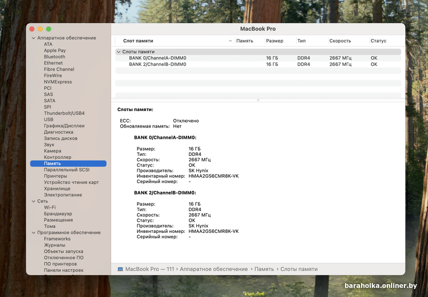Image resolution: width=428 pixels, height=297 pixels.
Task: Click the MacBook Pro laptop icon in path bar
Action: coord(120,269)
